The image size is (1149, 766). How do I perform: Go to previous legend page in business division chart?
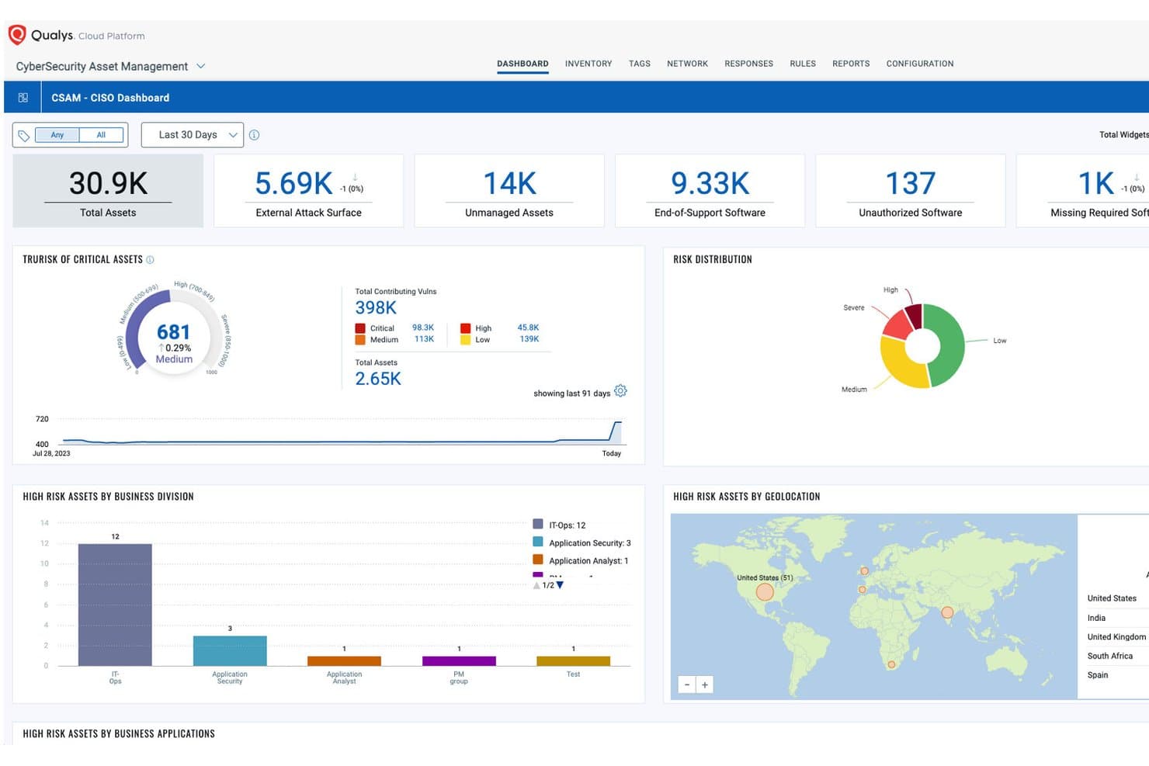[536, 585]
